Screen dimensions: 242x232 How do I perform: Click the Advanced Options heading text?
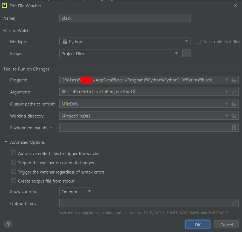27,142
